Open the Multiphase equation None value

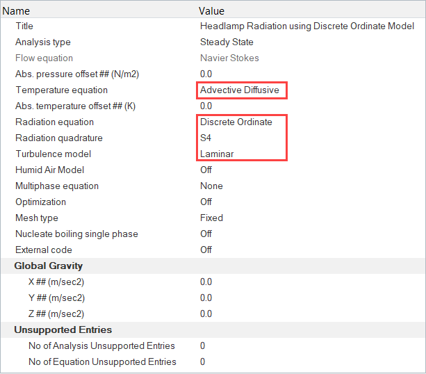pyautogui.click(x=211, y=186)
